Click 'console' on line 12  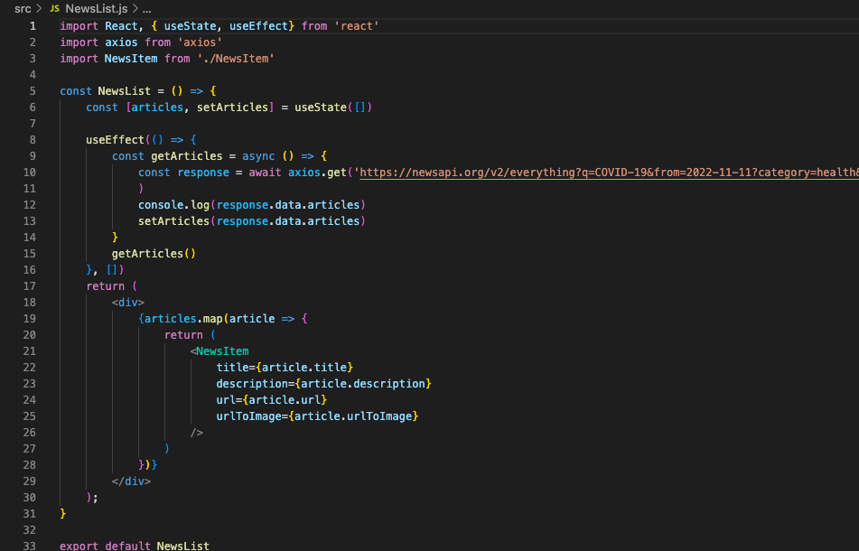tap(161, 205)
